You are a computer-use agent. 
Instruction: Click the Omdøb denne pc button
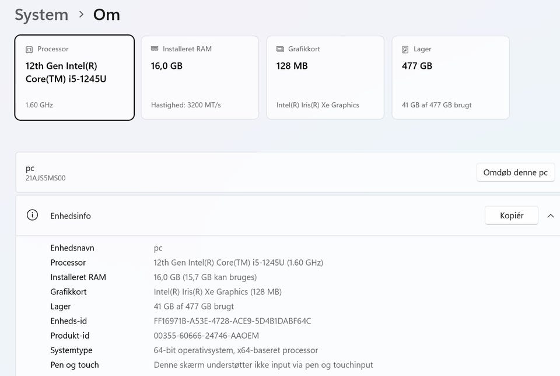tap(515, 173)
